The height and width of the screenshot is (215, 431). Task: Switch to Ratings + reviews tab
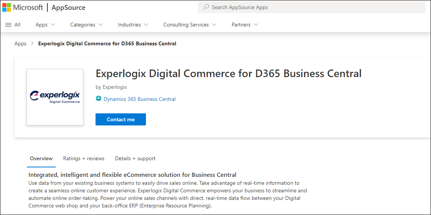coord(84,158)
